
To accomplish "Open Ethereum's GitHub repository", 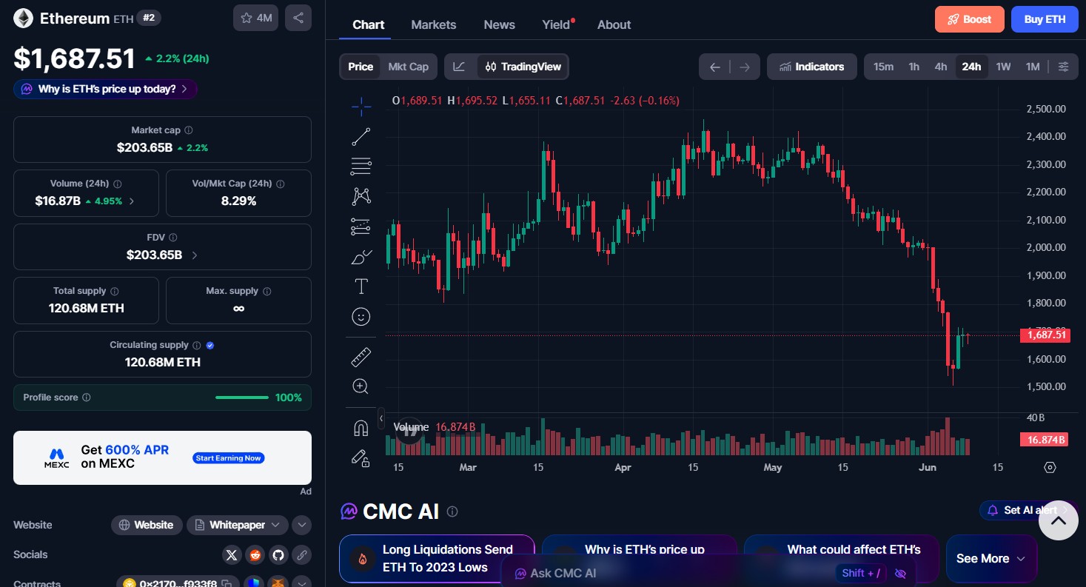I will [278, 554].
